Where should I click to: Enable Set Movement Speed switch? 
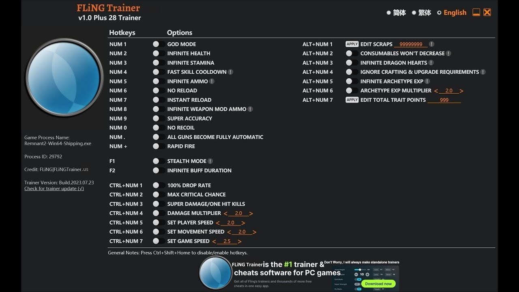159,232
